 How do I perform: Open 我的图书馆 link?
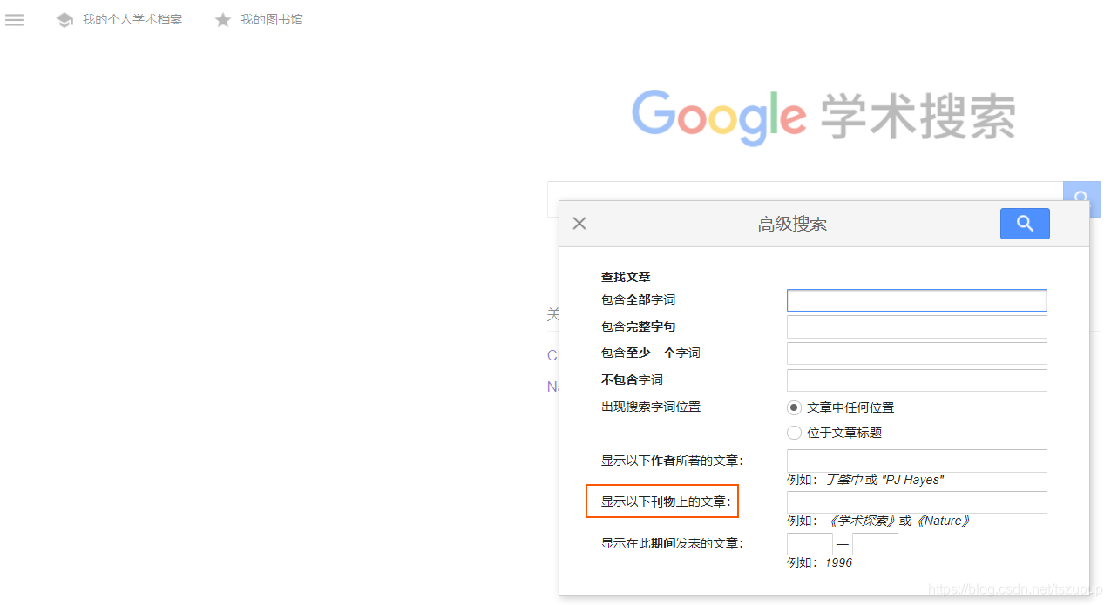pos(272,19)
